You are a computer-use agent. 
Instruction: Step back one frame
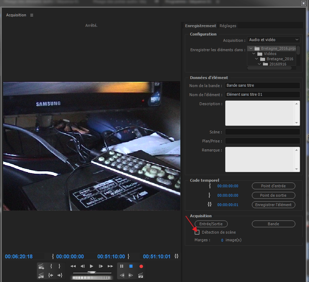point(83,266)
